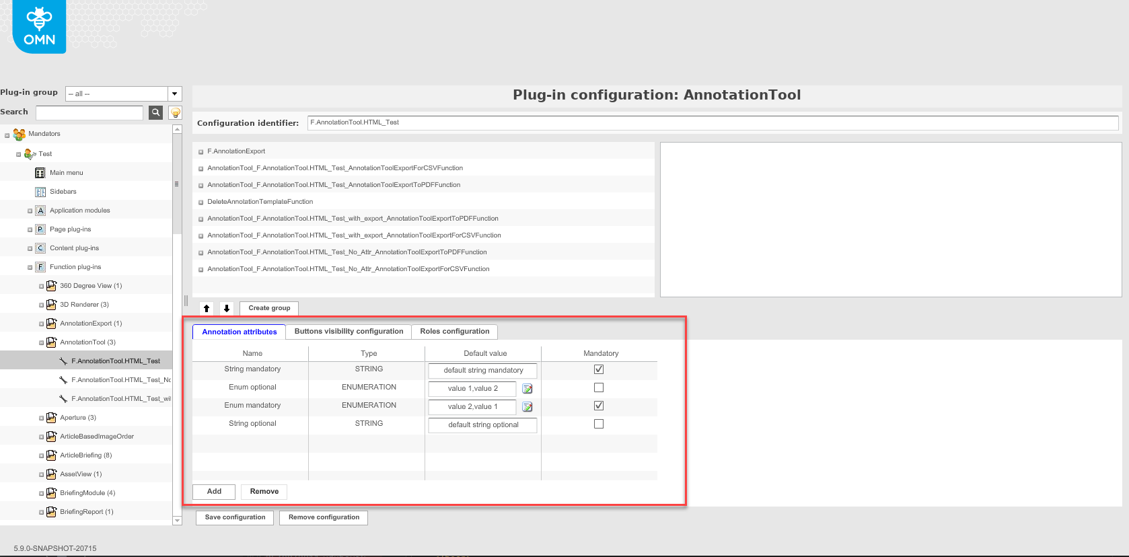
Task: Collapse the AnnotationTool (3) node
Action: point(41,343)
